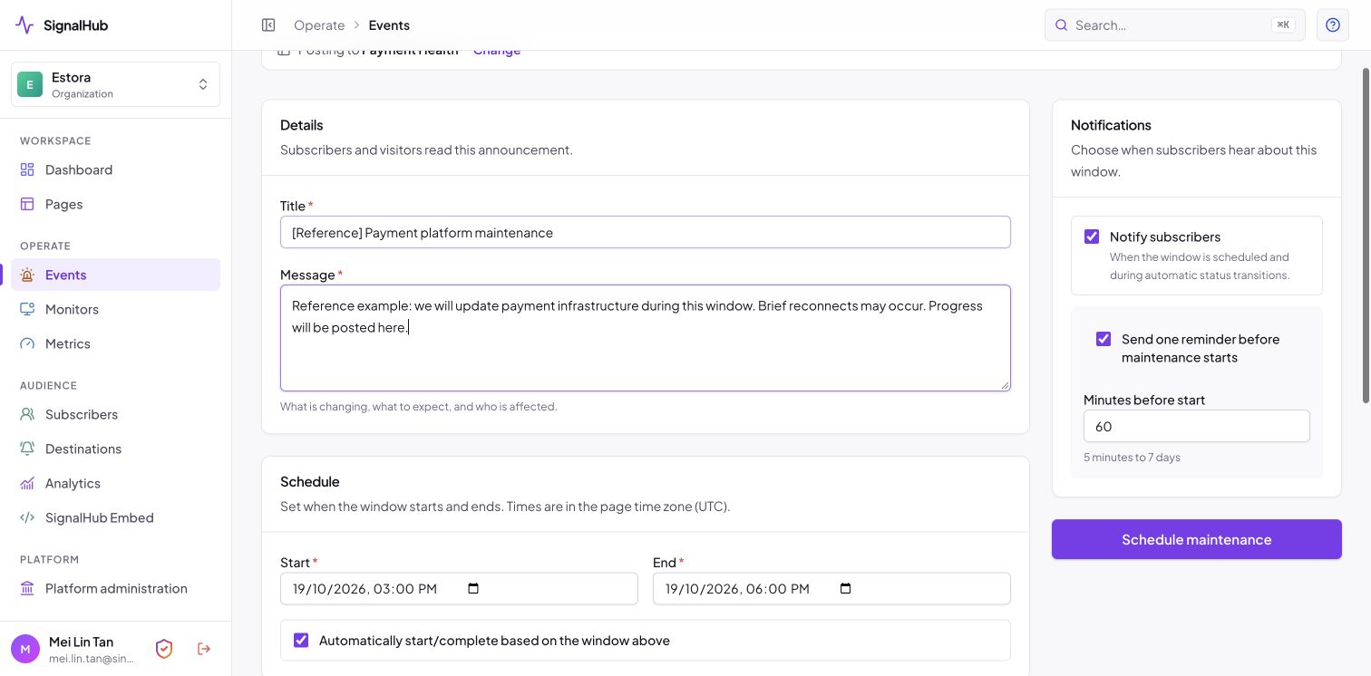
Task: Click the Operate breadcrumb
Action: (319, 25)
